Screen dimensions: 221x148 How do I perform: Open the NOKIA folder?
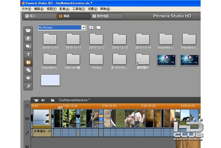pyautogui.click(x=120, y=61)
